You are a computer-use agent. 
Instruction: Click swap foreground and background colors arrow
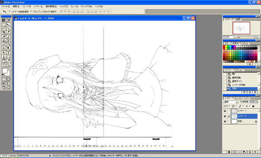click(9, 68)
